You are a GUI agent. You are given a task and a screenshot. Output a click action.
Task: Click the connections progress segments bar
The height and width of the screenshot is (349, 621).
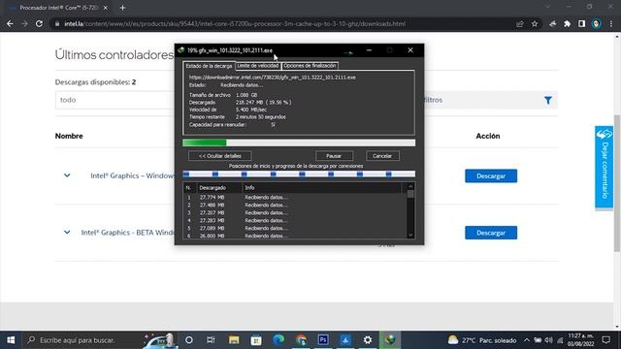coord(299,174)
